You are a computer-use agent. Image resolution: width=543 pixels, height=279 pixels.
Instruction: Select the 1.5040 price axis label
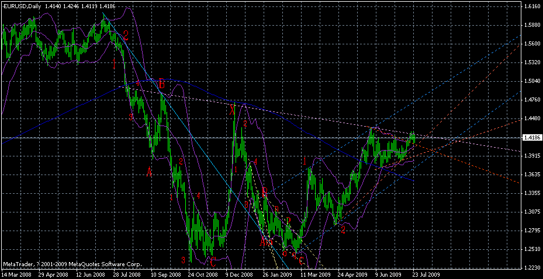532,81
